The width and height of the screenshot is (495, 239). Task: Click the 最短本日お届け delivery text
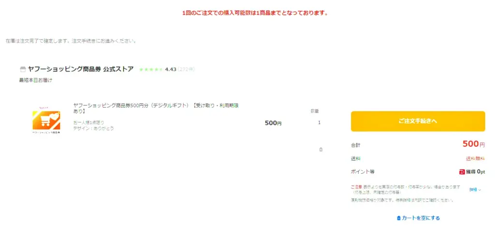36,81
